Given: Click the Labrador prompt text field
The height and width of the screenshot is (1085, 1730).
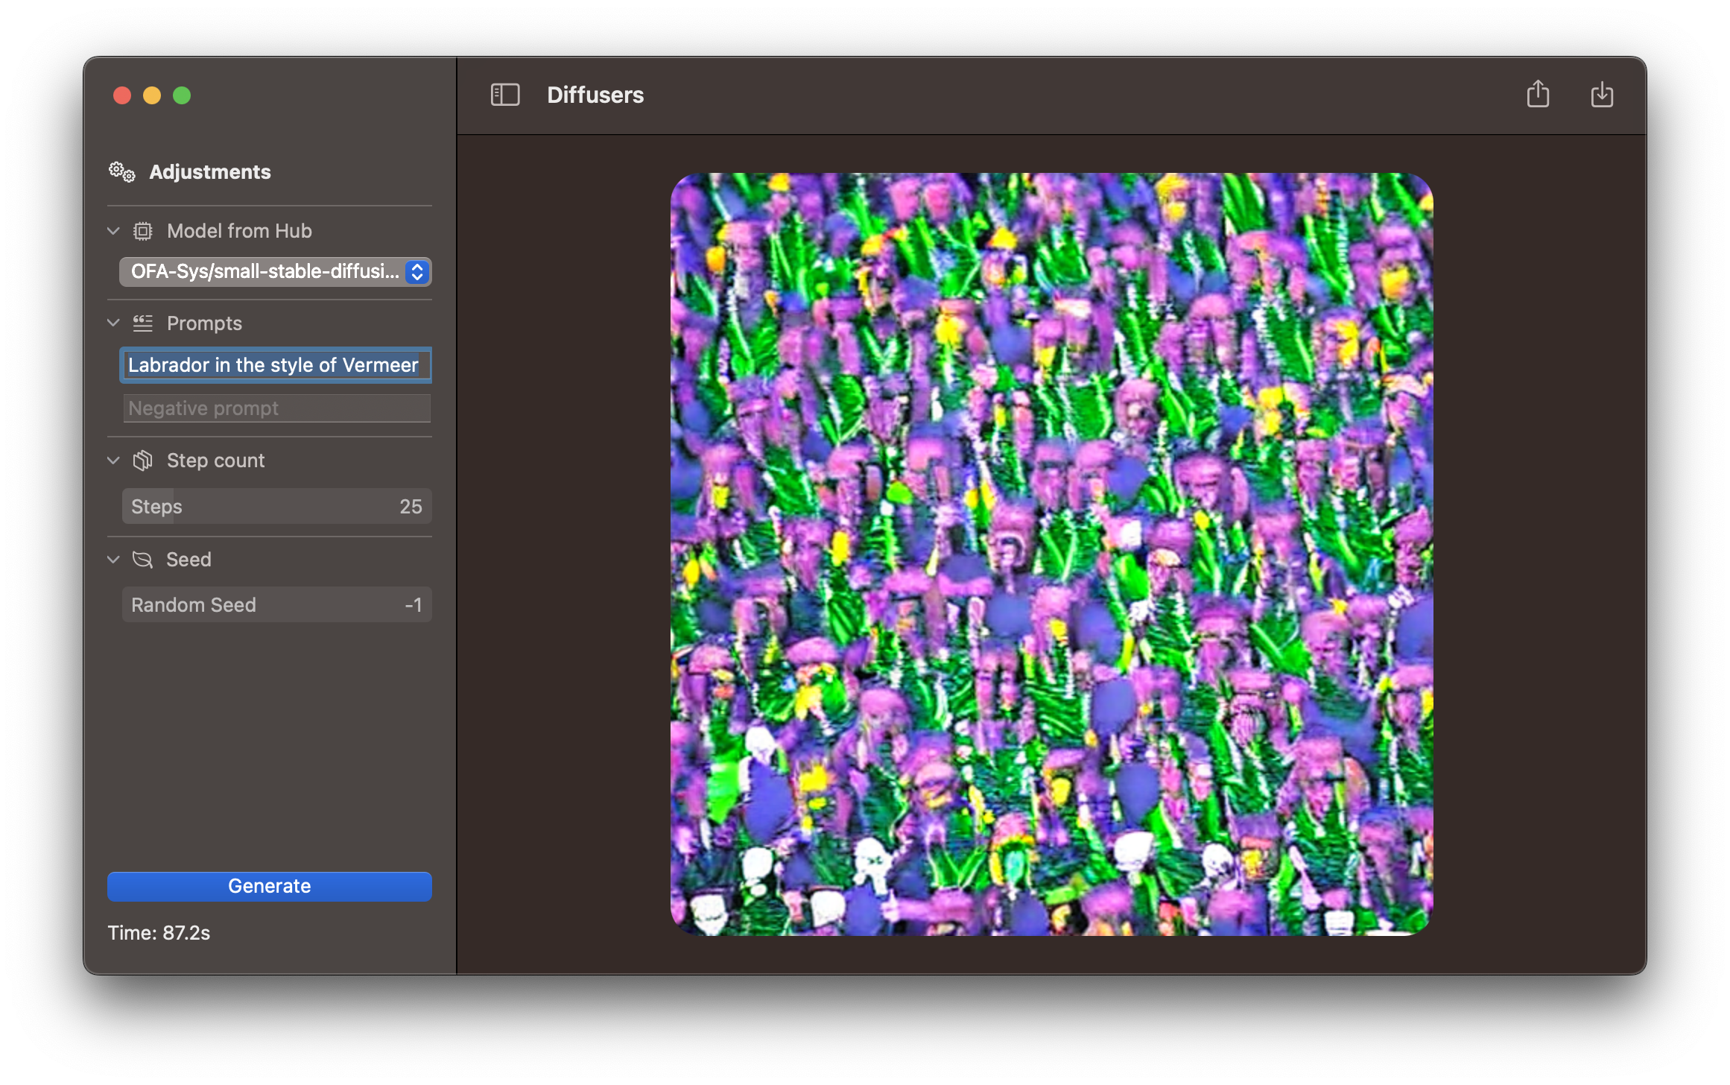Looking at the screenshot, I should coord(276,365).
